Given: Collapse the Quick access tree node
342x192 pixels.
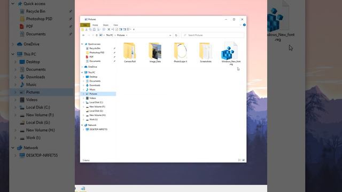Looking at the screenshot, I should click(x=82, y=44).
